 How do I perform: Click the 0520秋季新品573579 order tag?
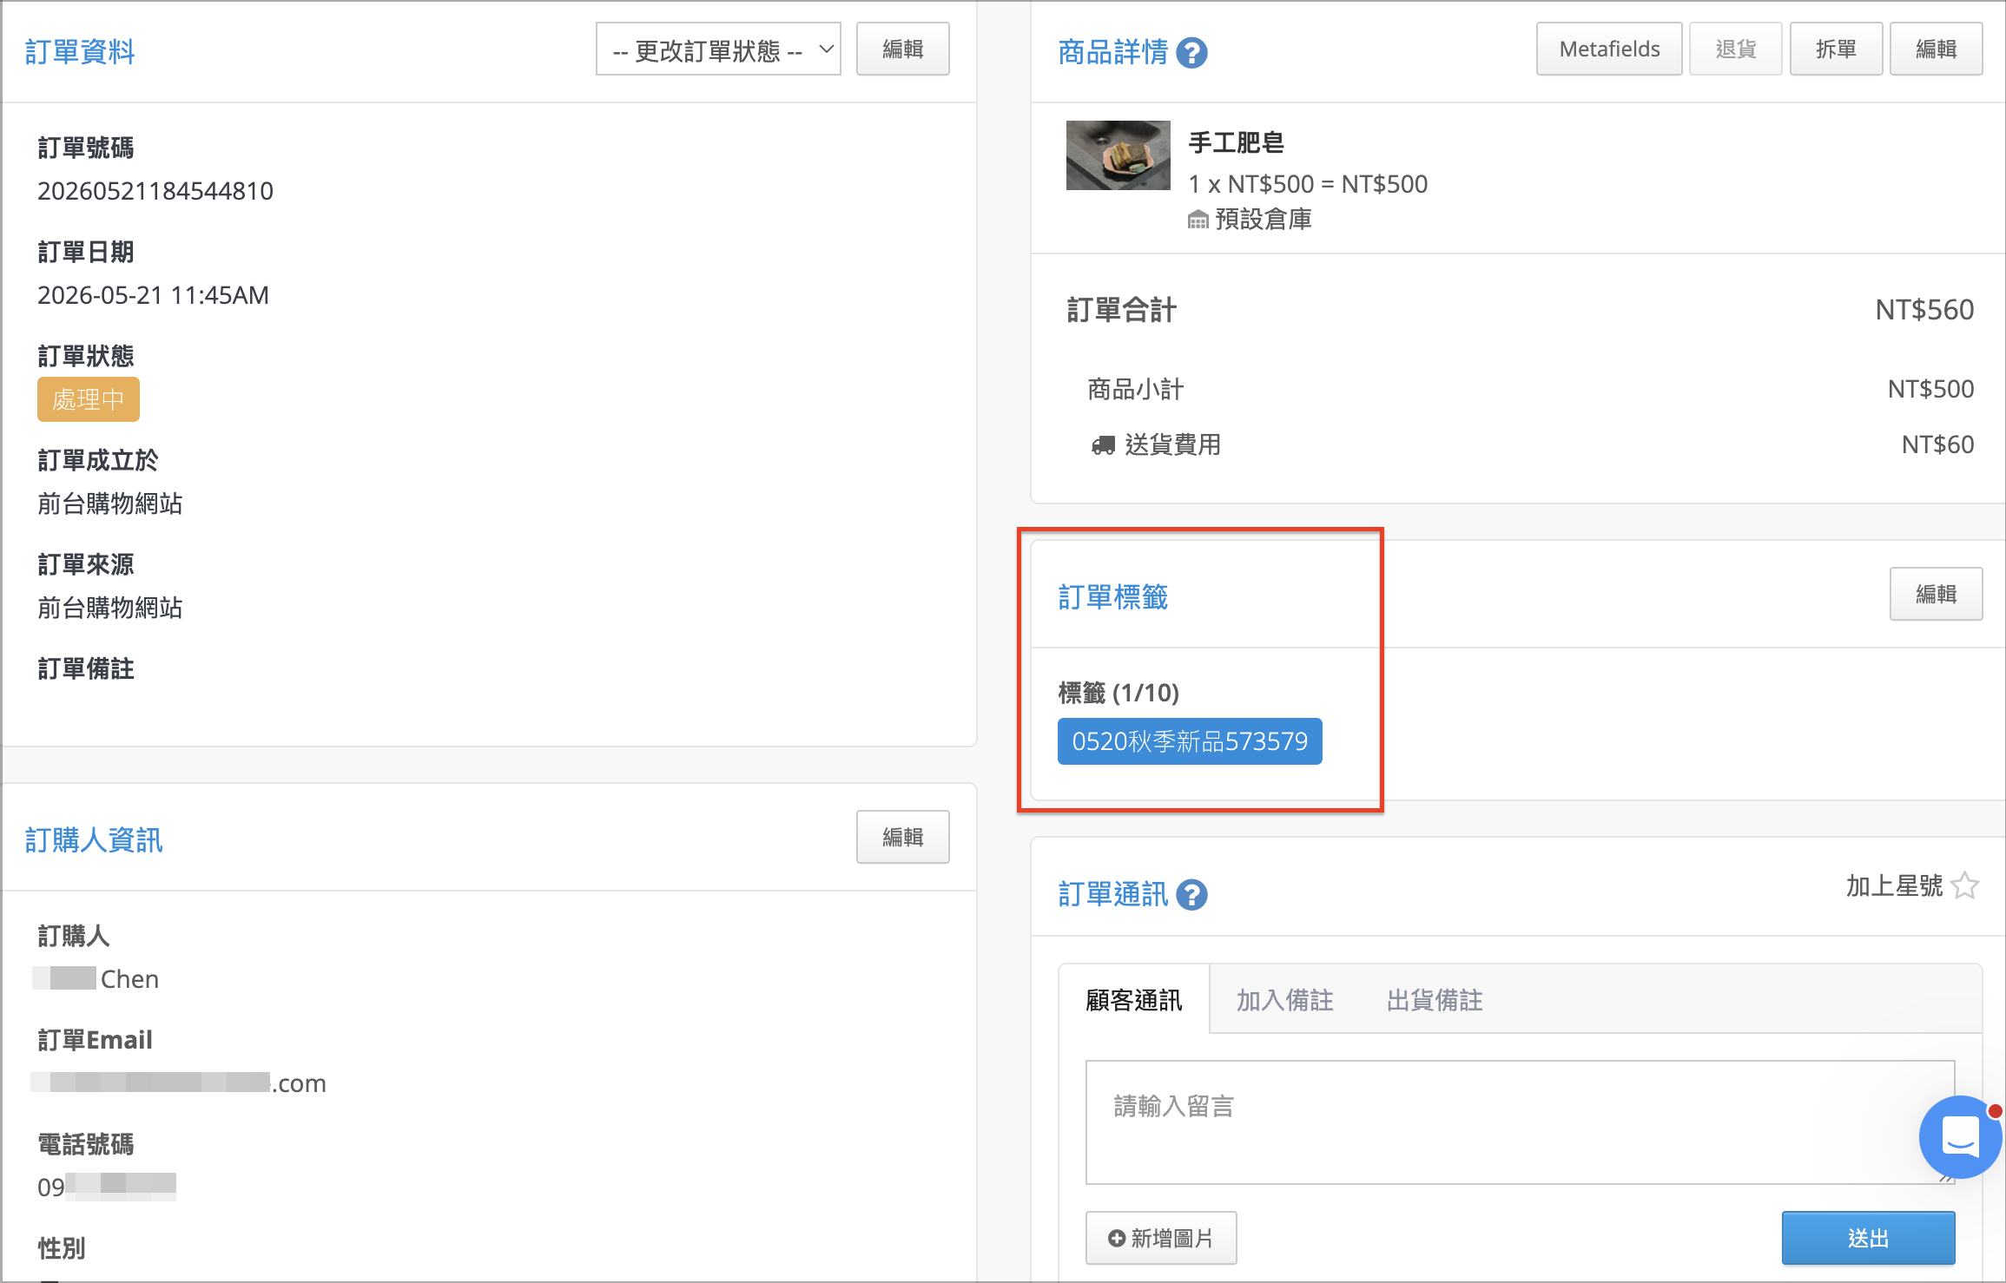[1190, 741]
